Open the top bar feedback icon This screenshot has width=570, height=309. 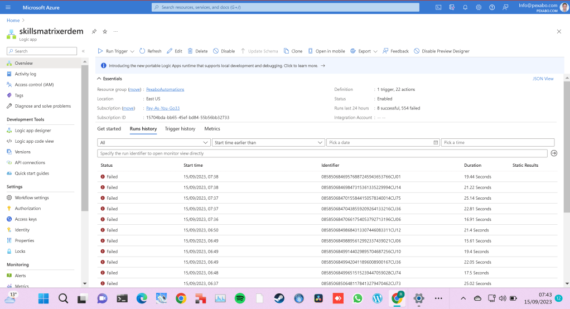click(x=505, y=7)
